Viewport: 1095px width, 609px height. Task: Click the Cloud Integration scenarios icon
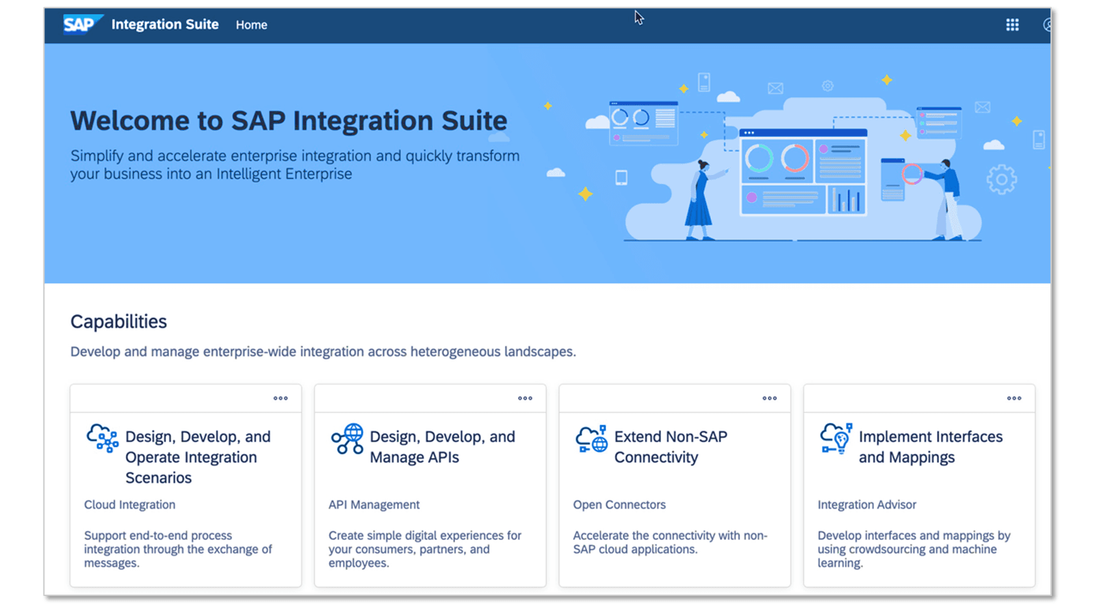(103, 439)
